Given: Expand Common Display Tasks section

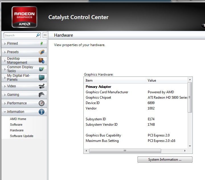Looking at the screenshot, I should [24, 69].
